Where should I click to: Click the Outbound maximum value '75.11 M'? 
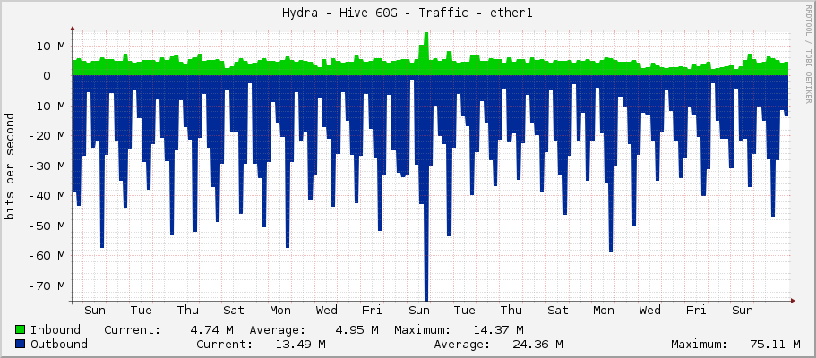click(776, 344)
